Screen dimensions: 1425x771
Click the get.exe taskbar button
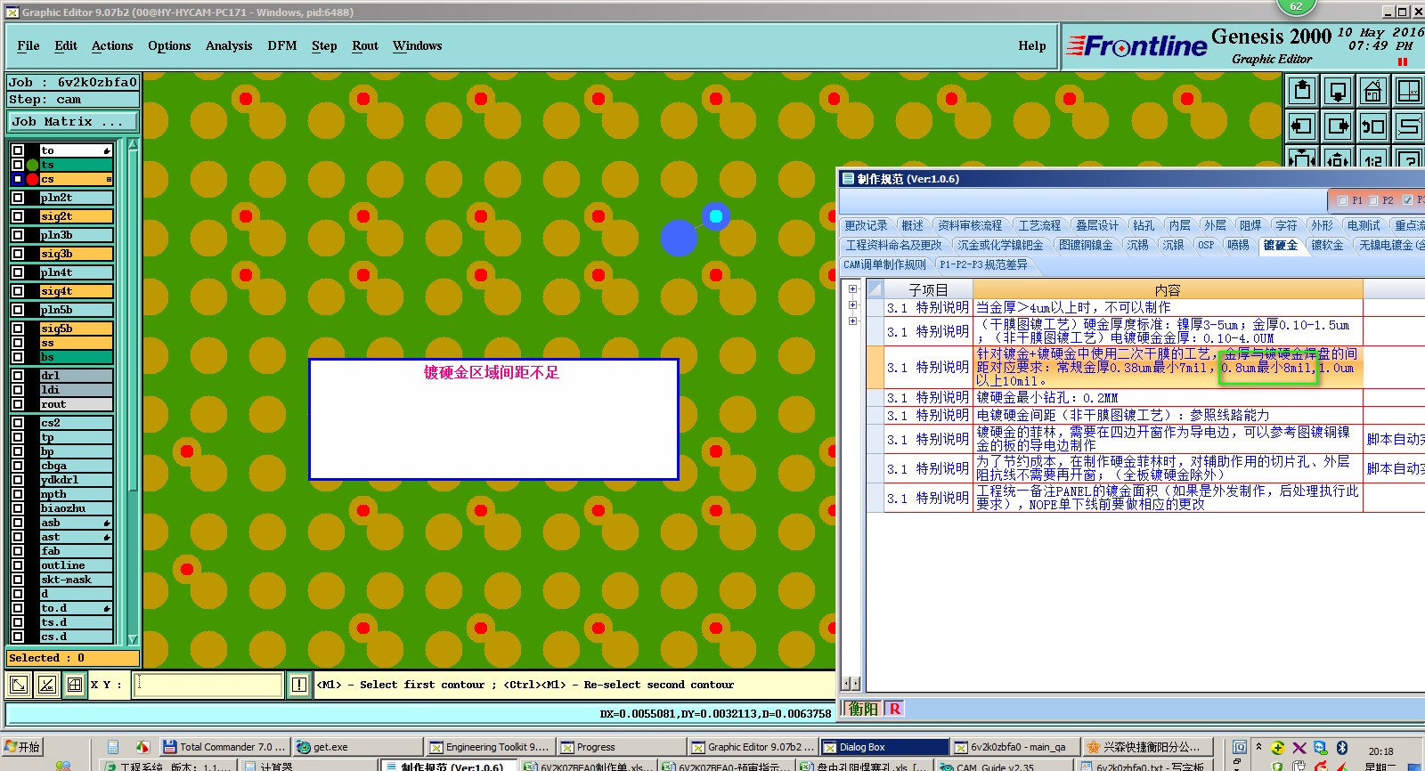tap(357, 747)
